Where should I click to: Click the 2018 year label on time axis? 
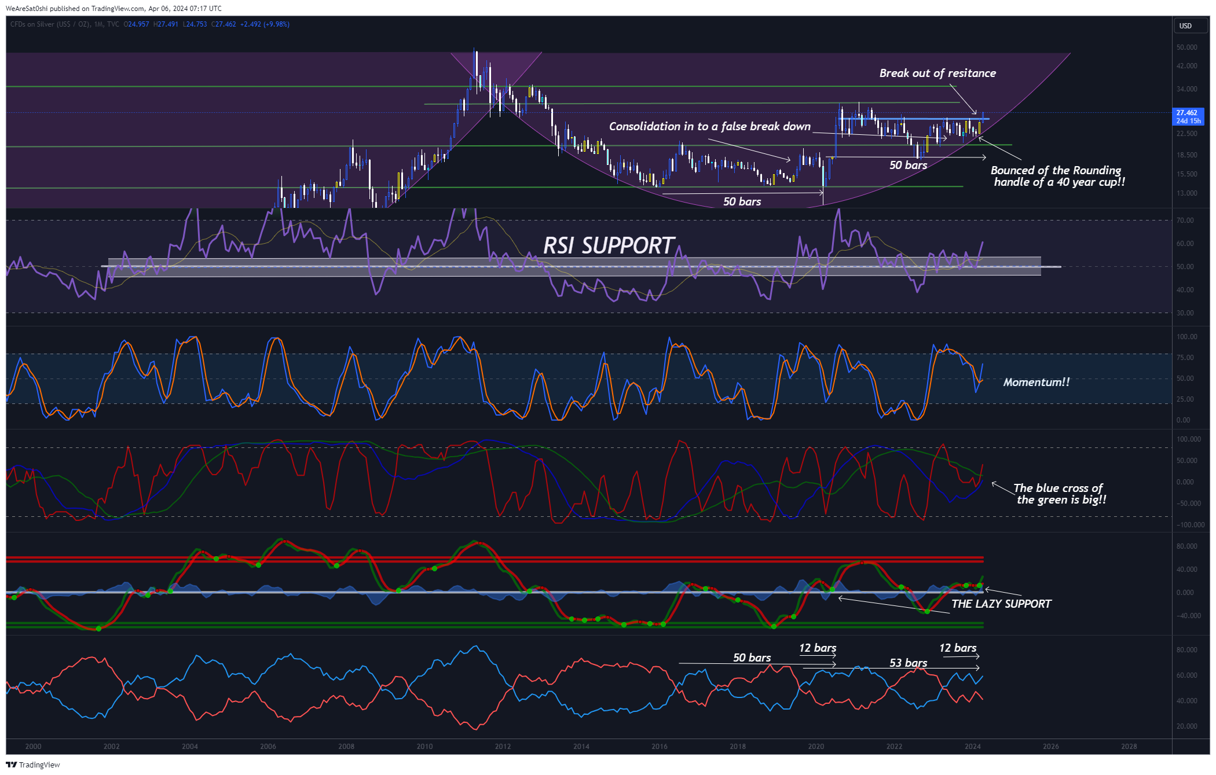coord(738,746)
